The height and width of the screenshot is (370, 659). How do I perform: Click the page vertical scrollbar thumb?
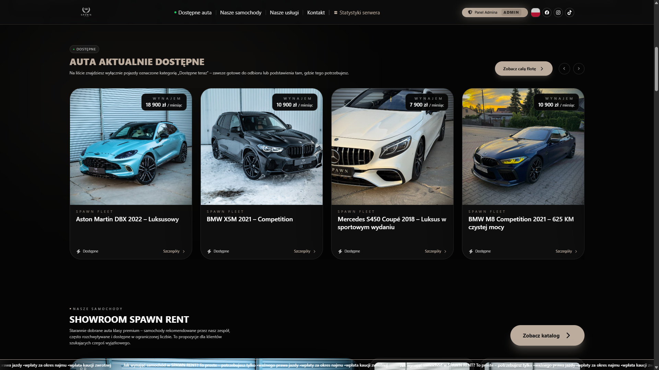[656, 69]
